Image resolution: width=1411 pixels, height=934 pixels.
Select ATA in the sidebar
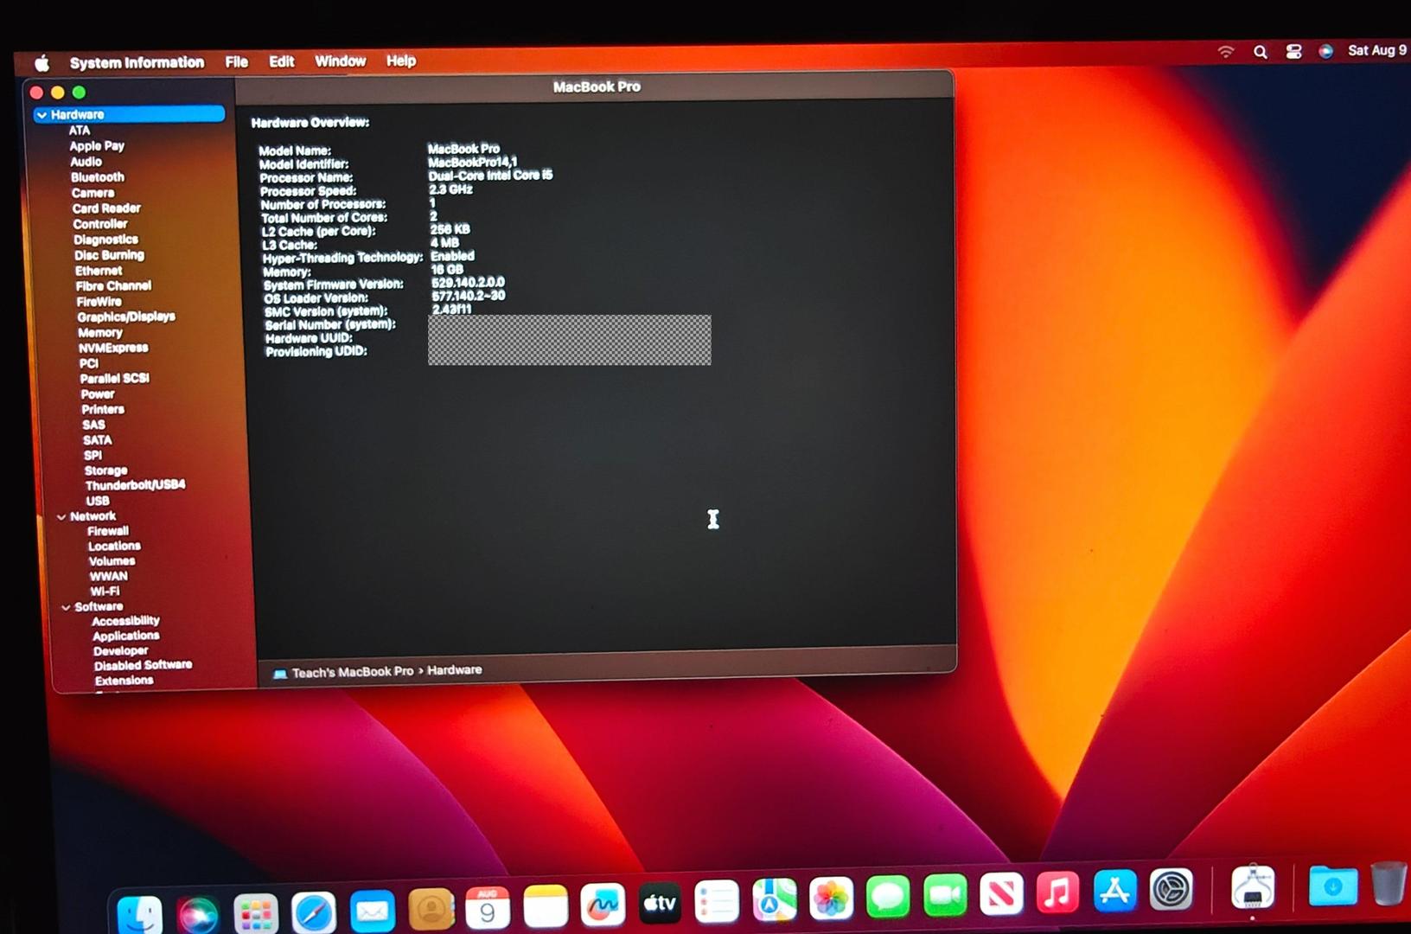tap(80, 131)
